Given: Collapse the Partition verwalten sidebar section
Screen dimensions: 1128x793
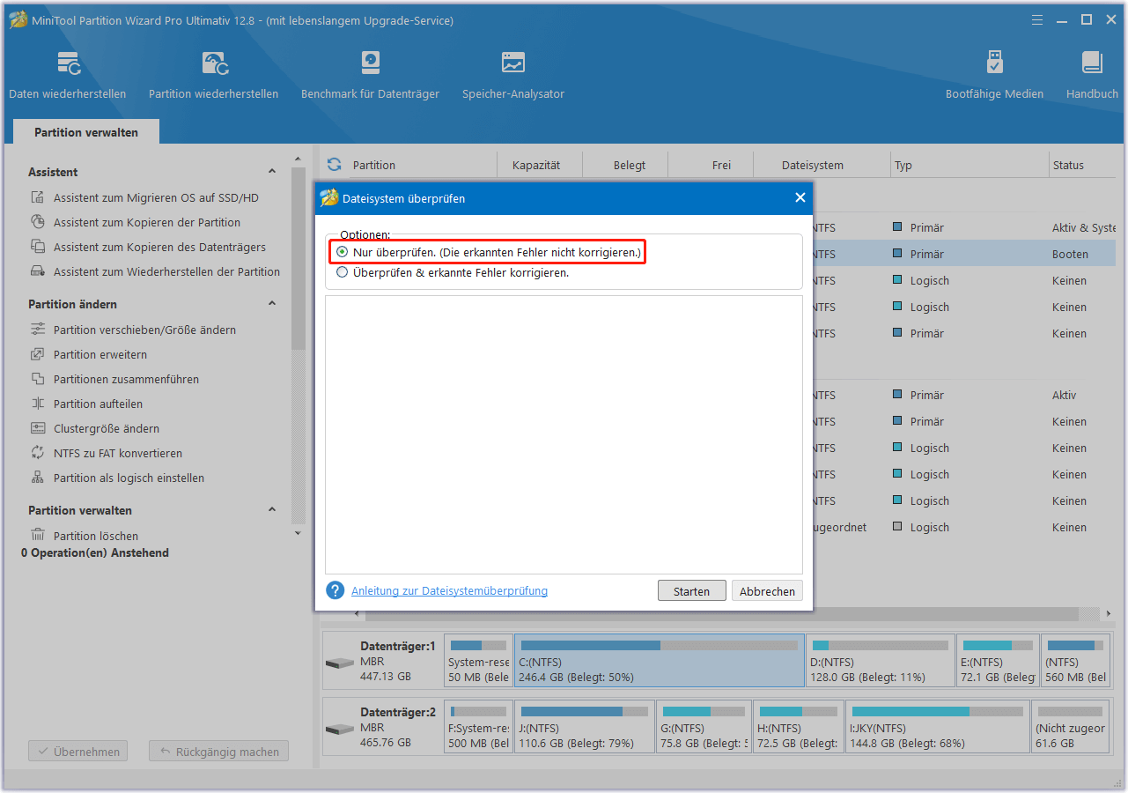Looking at the screenshot, I should point(272,510).
